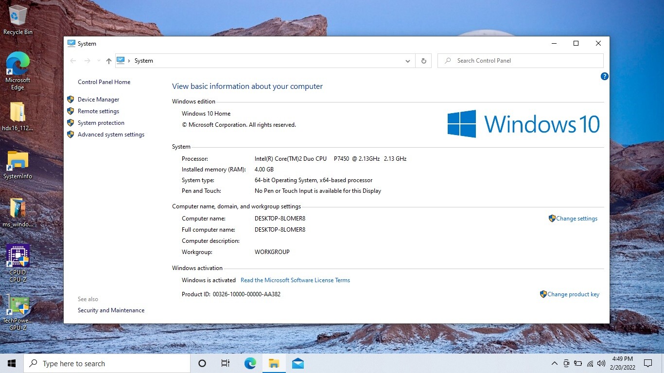The height and width of the screenshot is (373, 664).
Task: Open the volume speaker tray icon
Action: (x=602, y=363)
